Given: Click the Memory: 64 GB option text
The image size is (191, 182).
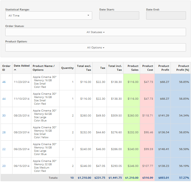Looking at the screenshot, I should tap(43, 114).
